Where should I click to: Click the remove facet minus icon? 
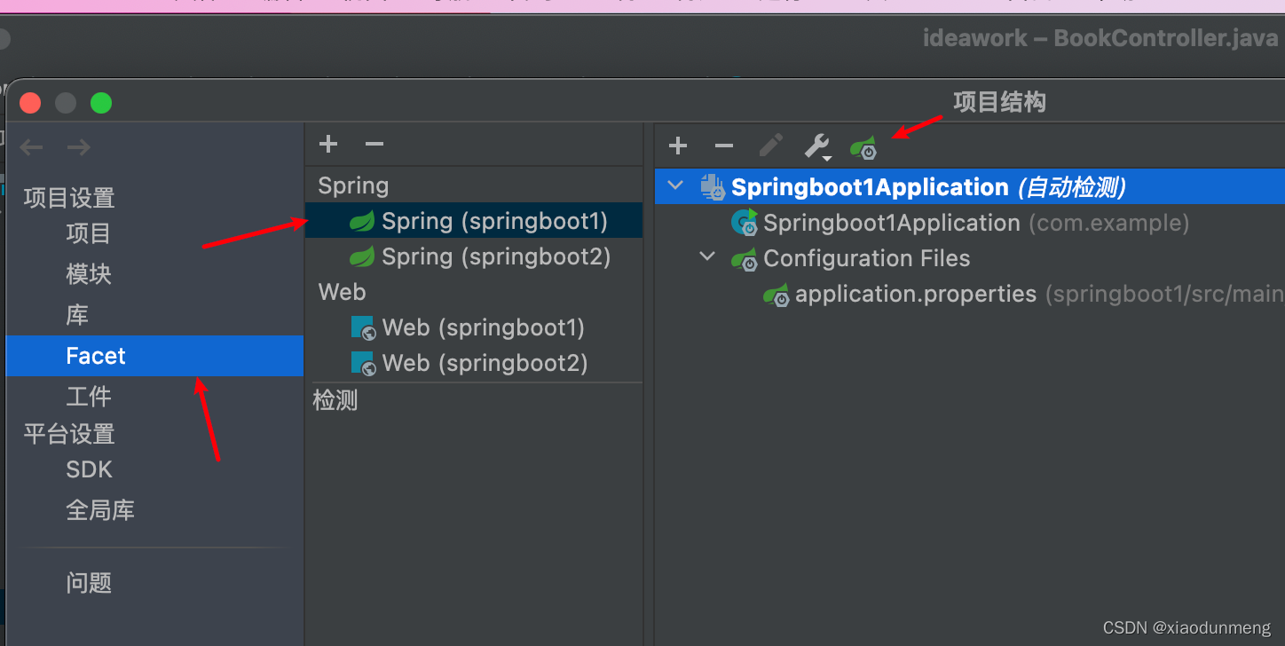pos(374,144)
